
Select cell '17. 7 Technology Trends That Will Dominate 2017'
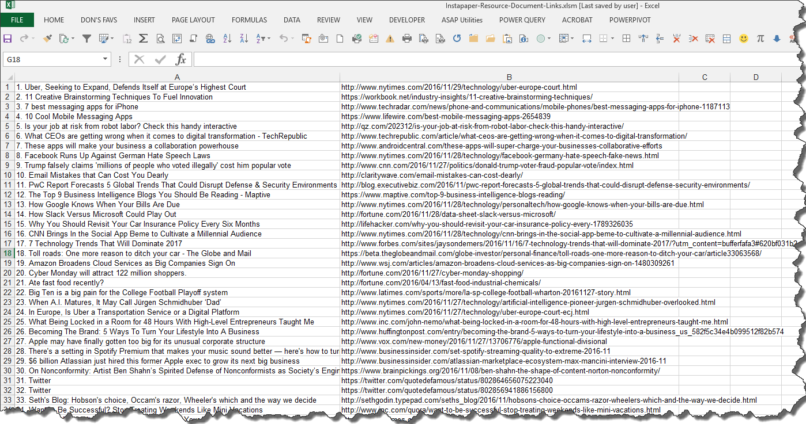coord(177,244)
